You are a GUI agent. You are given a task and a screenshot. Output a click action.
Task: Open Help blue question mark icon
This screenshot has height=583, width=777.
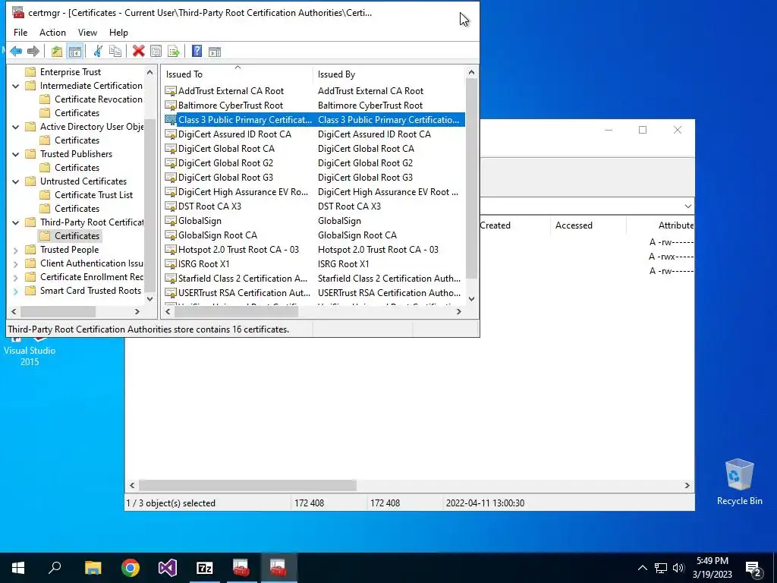(x=197, y=51)
